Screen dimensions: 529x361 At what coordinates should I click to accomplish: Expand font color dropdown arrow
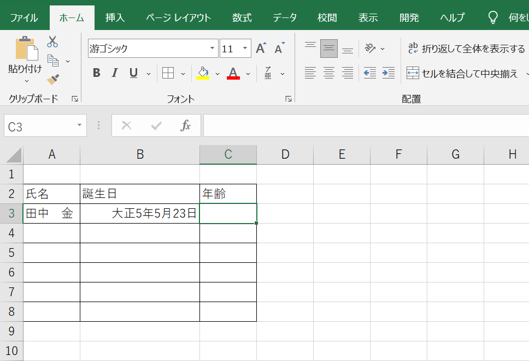pos(248,74)
